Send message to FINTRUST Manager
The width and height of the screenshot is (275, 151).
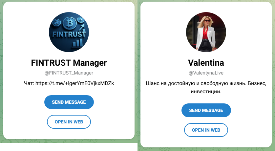(69, 102)
